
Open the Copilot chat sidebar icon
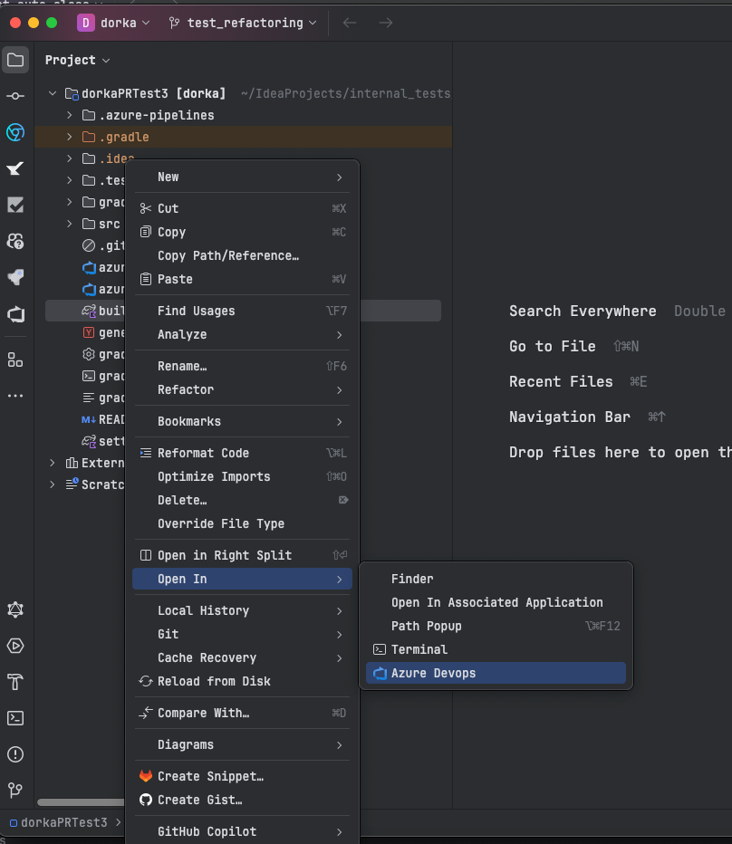(x=15, y=241)
